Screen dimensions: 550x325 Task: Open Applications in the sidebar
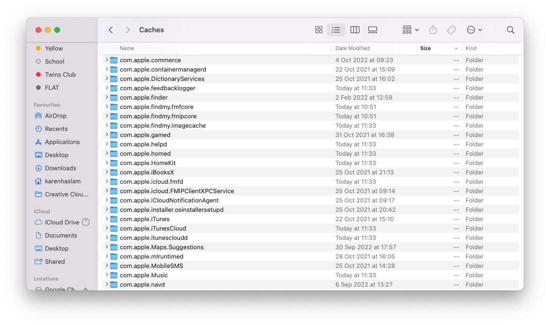point(62,142)
